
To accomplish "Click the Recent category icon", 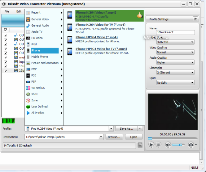I will coord(28,13).
